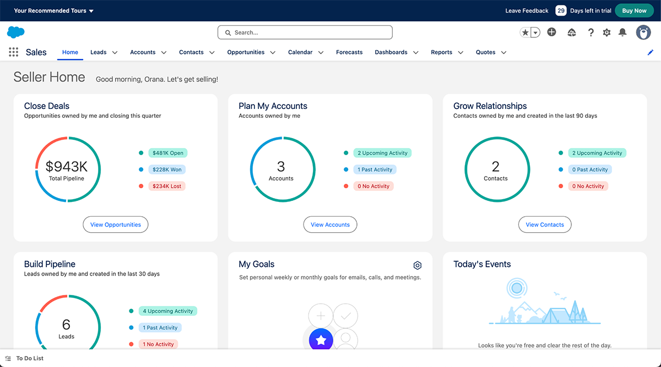Viewport: 661px width, 367px height.
Task: View notifications via the bell icon
Action: (622, 32)
